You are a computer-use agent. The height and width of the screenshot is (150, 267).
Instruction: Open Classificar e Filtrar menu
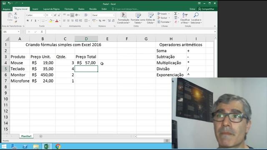pos(185,18)
